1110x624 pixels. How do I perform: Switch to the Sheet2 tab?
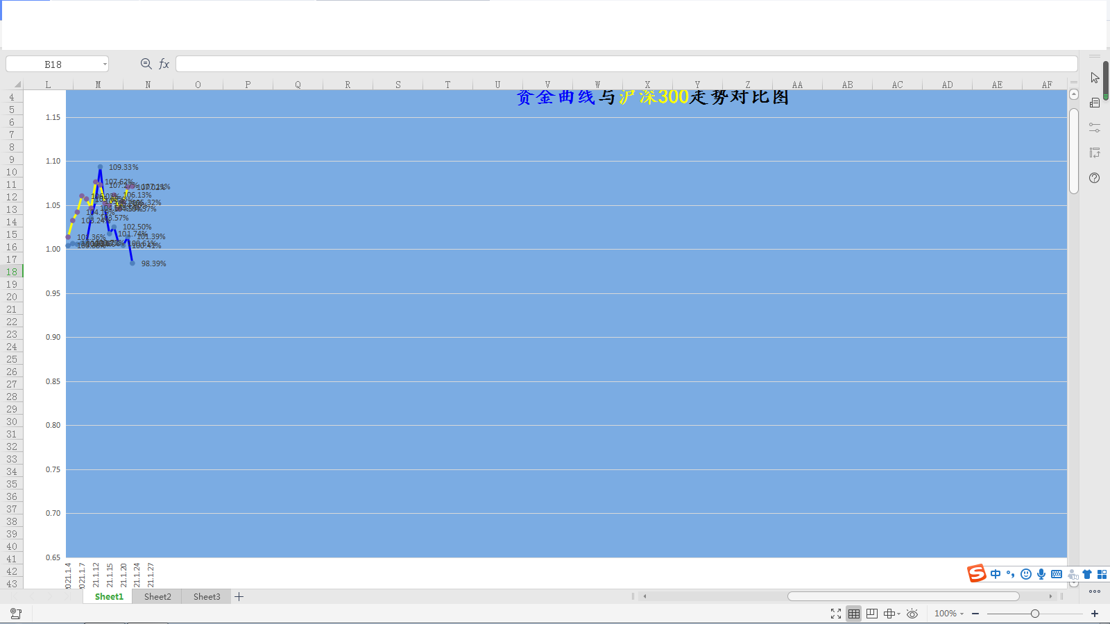pos(157,597)
